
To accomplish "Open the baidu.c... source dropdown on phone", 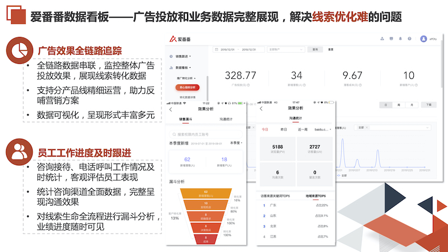I will tap(323, 129).
